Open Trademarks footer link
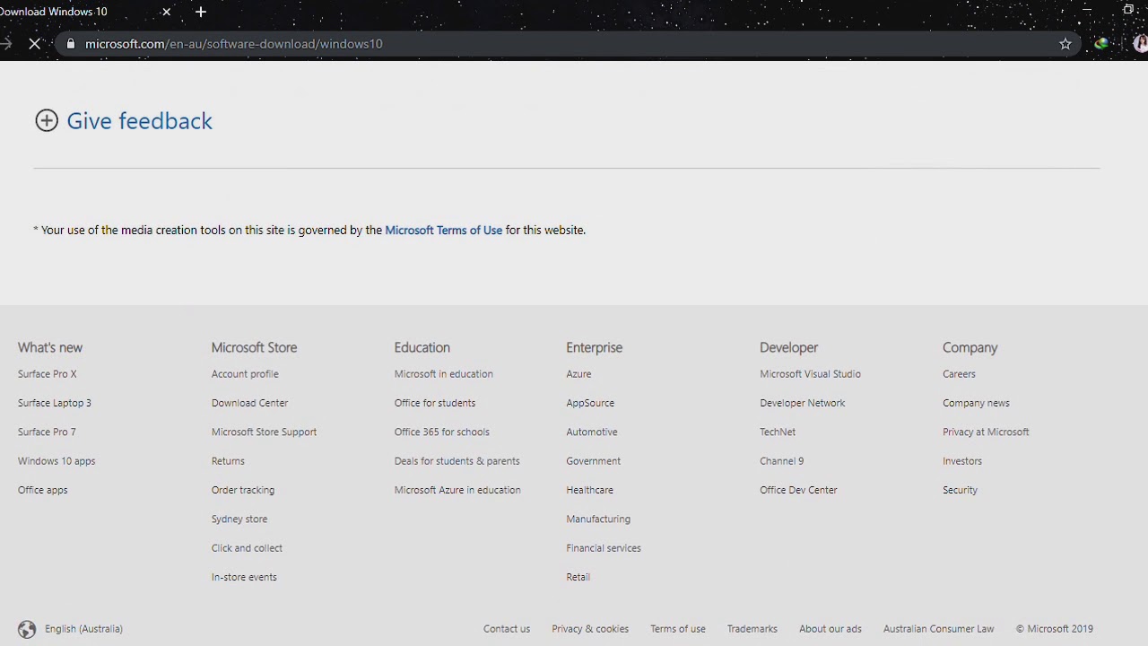The height and width of the screenshot is (646, 1148). (752, 629)
